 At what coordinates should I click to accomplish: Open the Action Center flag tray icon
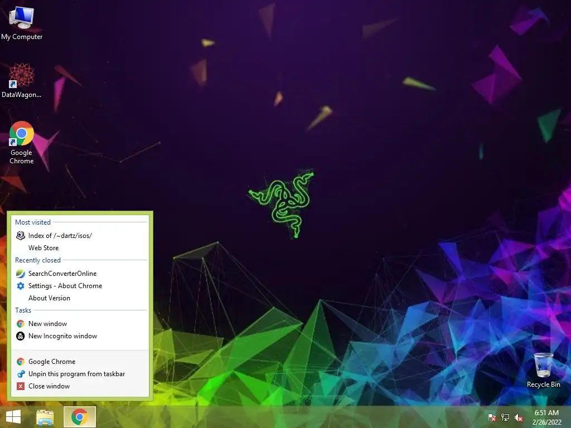[x=492, y=417]
